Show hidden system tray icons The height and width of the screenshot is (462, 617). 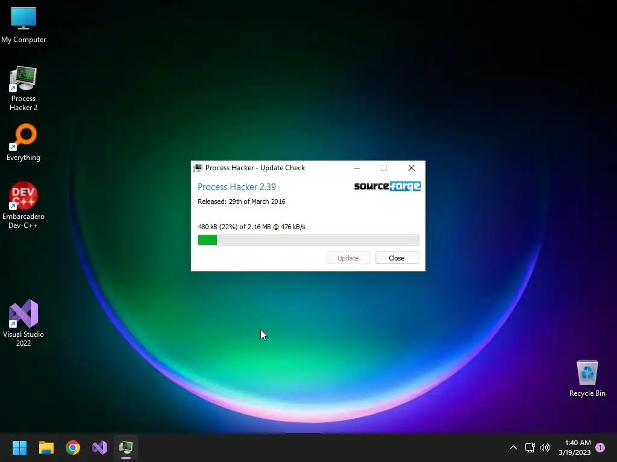click(x=513, y=448)
